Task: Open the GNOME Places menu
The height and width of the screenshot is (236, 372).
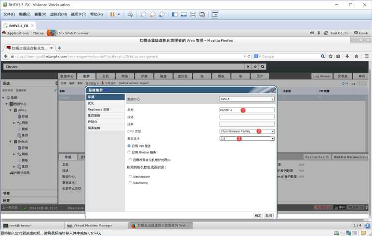Action: (x=38, y=33)
